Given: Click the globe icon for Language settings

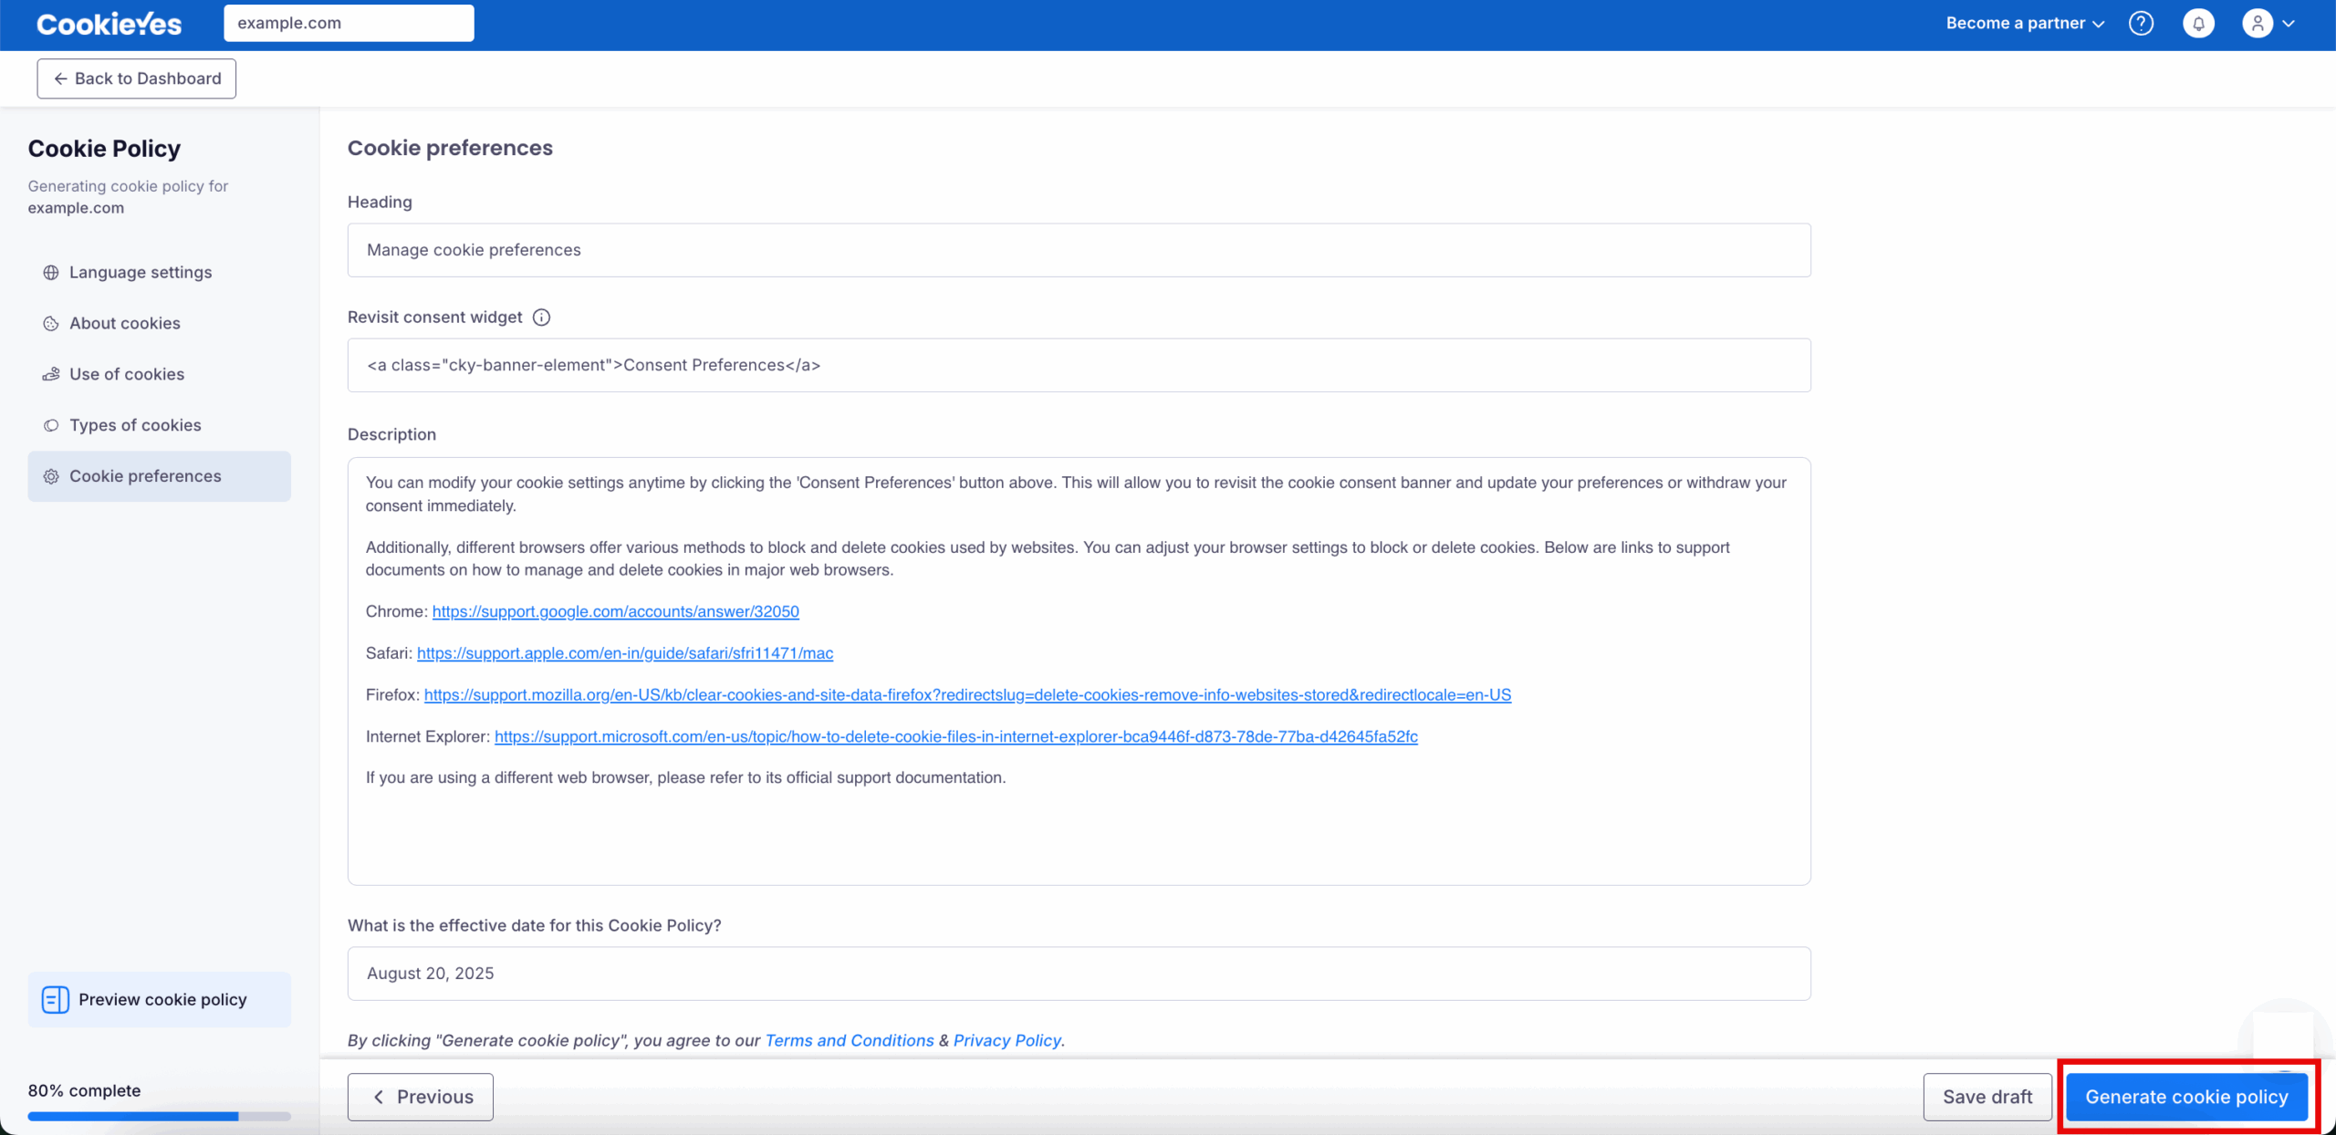Looking at the screenshot, I should [x=51, y=273].
